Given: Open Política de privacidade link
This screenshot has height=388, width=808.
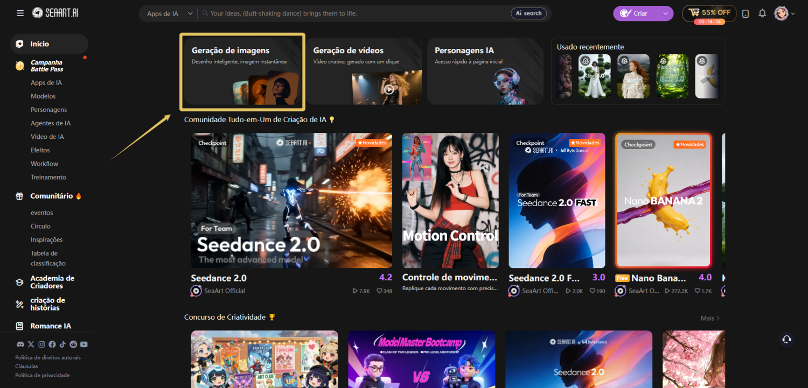Looking at the screenshot, I should (43, 375).
